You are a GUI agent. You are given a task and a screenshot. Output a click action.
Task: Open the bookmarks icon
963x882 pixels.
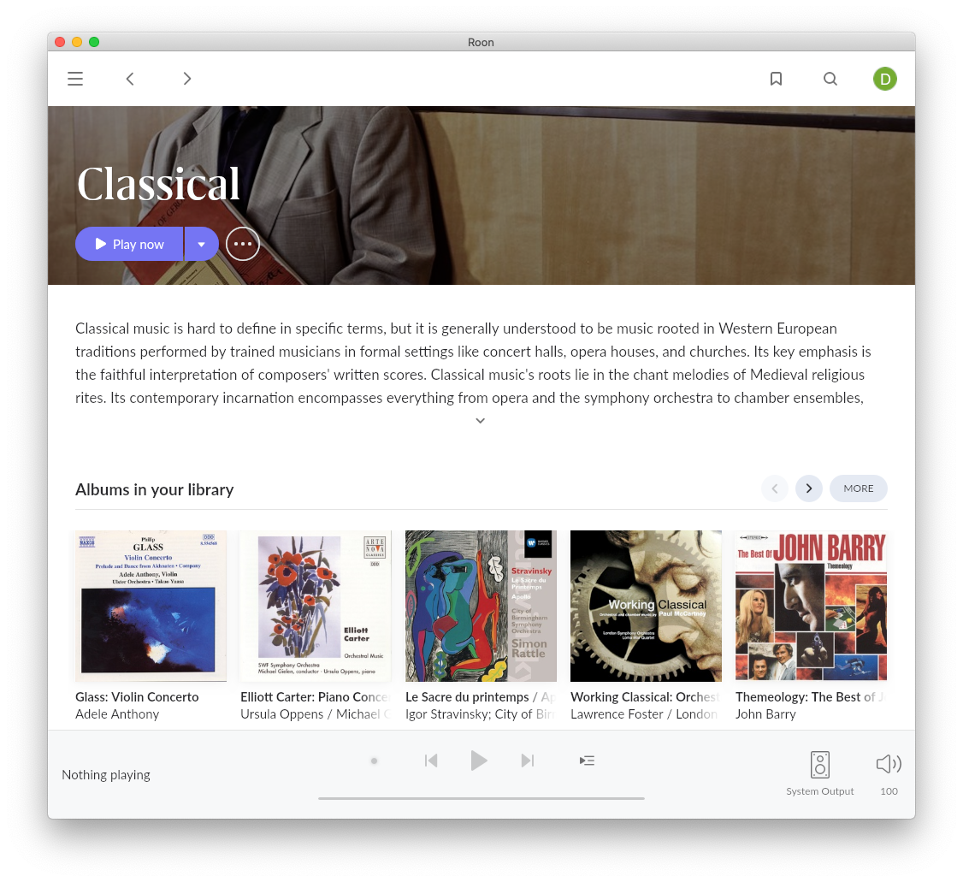point(777,79)
